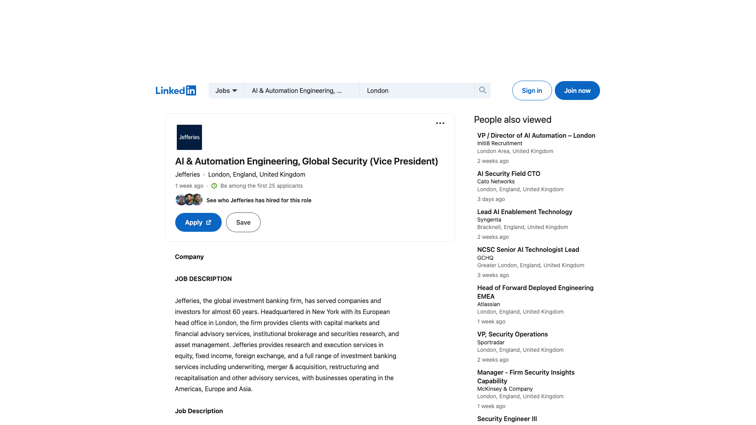This screenshot has width=756, height=425.
Task: Click the LinkedIn logo
Action: coord(176,91)
